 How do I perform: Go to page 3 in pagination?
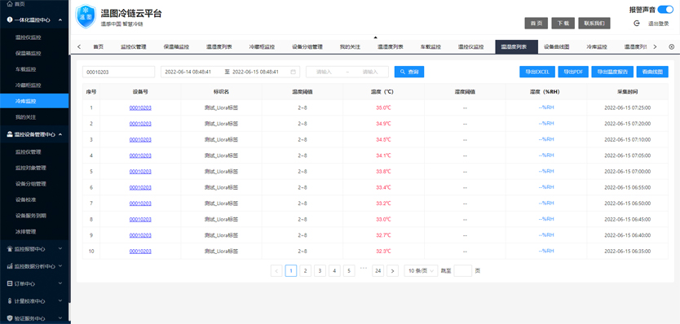click(320, 271)
